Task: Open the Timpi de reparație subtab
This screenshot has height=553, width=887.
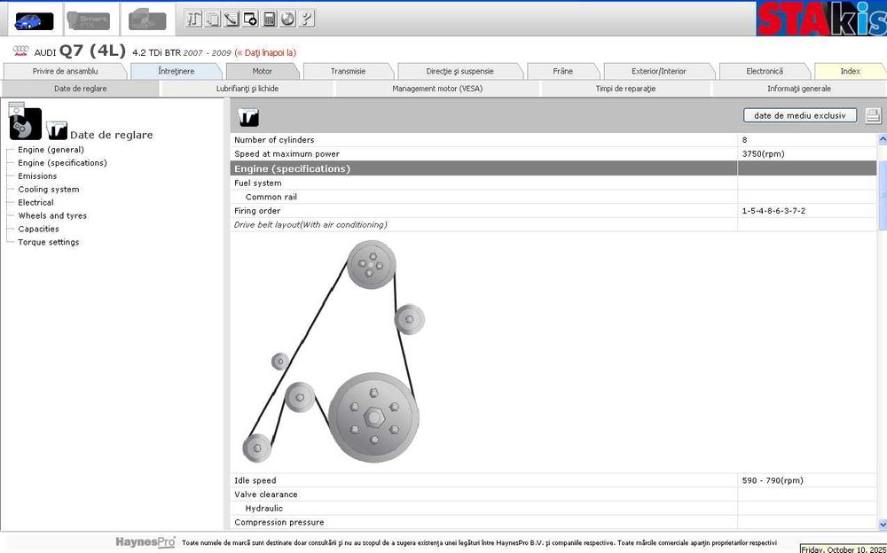Action: pyautogui.click(x=625, y=89)
